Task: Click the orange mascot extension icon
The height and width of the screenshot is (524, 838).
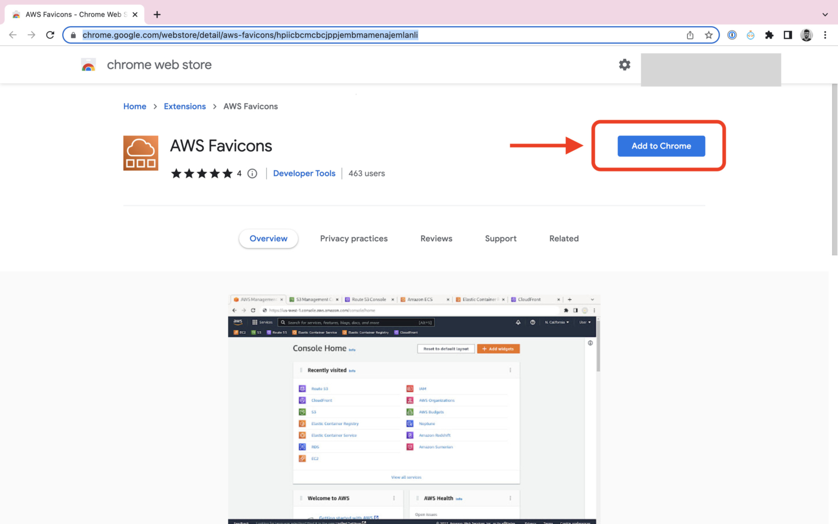Action: tap(750, 34)
